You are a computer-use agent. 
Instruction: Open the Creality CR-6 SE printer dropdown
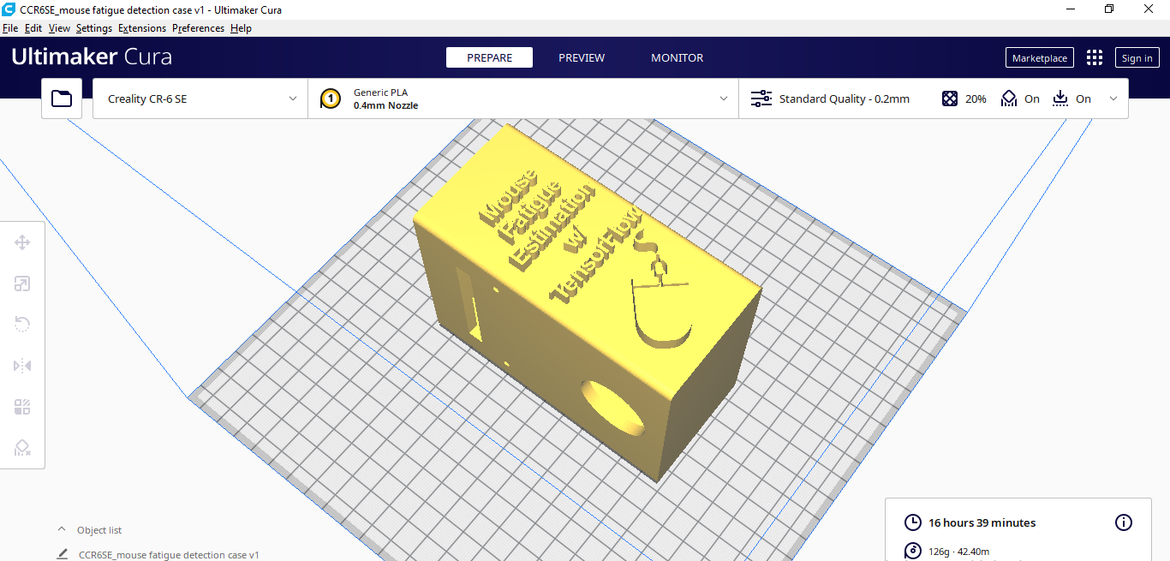(x=199, y=98)
